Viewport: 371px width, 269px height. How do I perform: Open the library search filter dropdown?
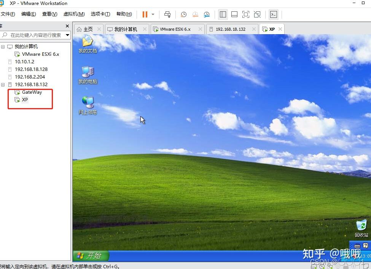[67, 35]
